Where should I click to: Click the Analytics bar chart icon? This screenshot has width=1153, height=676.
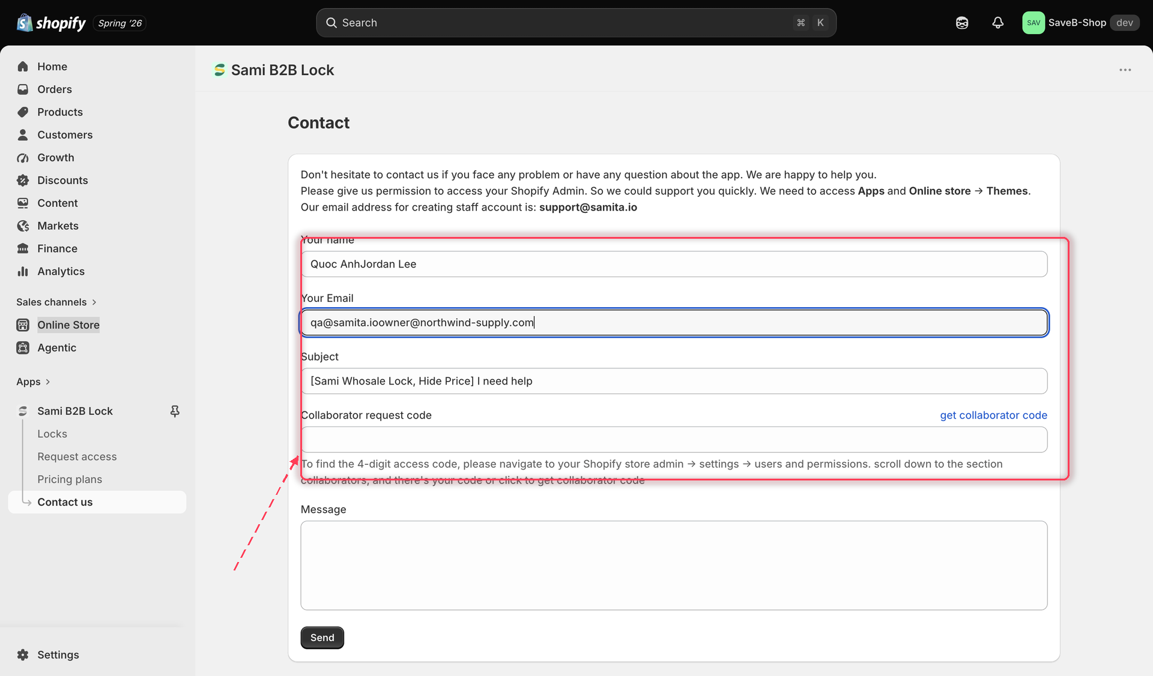[23, 272]
